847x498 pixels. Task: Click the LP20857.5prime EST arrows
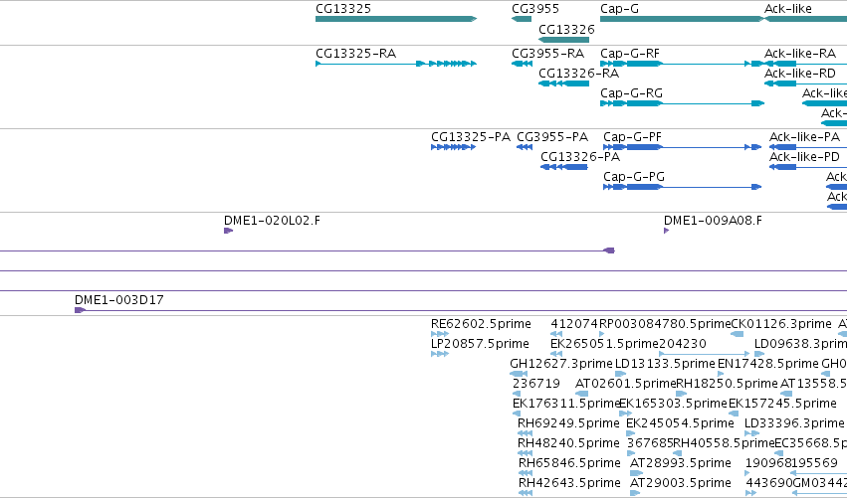440,354
